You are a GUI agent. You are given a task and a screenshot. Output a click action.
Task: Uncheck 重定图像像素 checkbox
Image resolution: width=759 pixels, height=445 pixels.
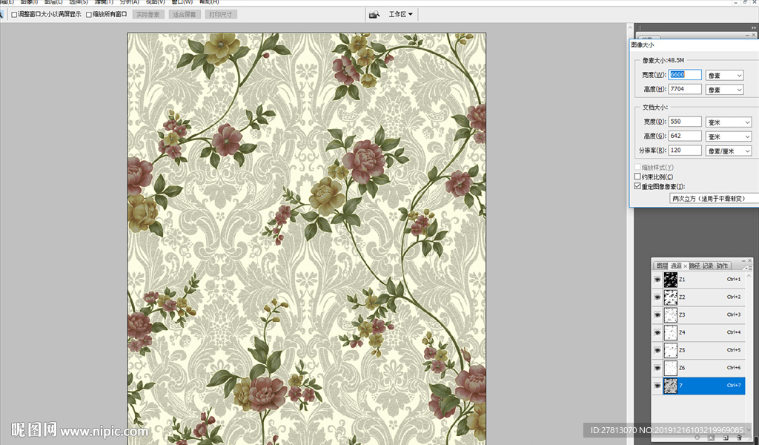pos(637,186)
